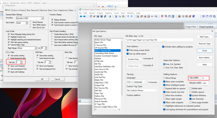
Task: Click the Auto Indent... button
Action: click(x=205, y=58)
